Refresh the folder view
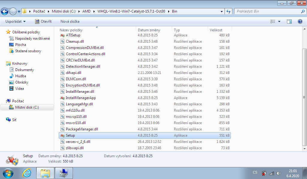 (x=228, y=12)
